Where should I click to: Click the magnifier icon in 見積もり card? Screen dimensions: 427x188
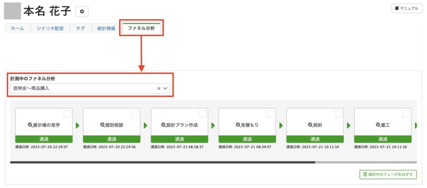pos(238,125)
